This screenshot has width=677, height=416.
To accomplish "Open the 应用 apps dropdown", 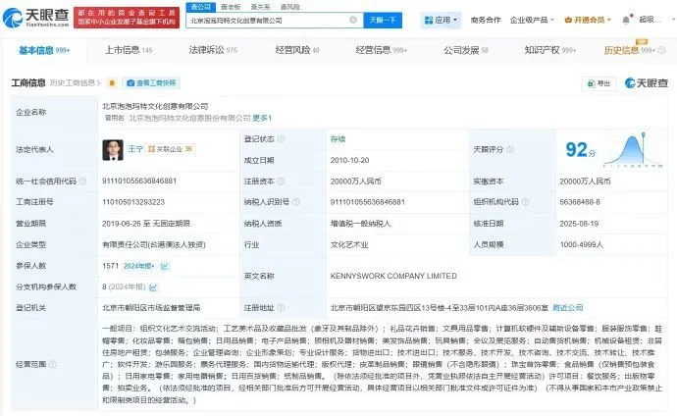I will (x=440, y=20).
